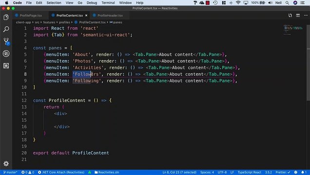The image size is (310, 175).
Task: Open the Edit menu
Action: coord(39,3)
